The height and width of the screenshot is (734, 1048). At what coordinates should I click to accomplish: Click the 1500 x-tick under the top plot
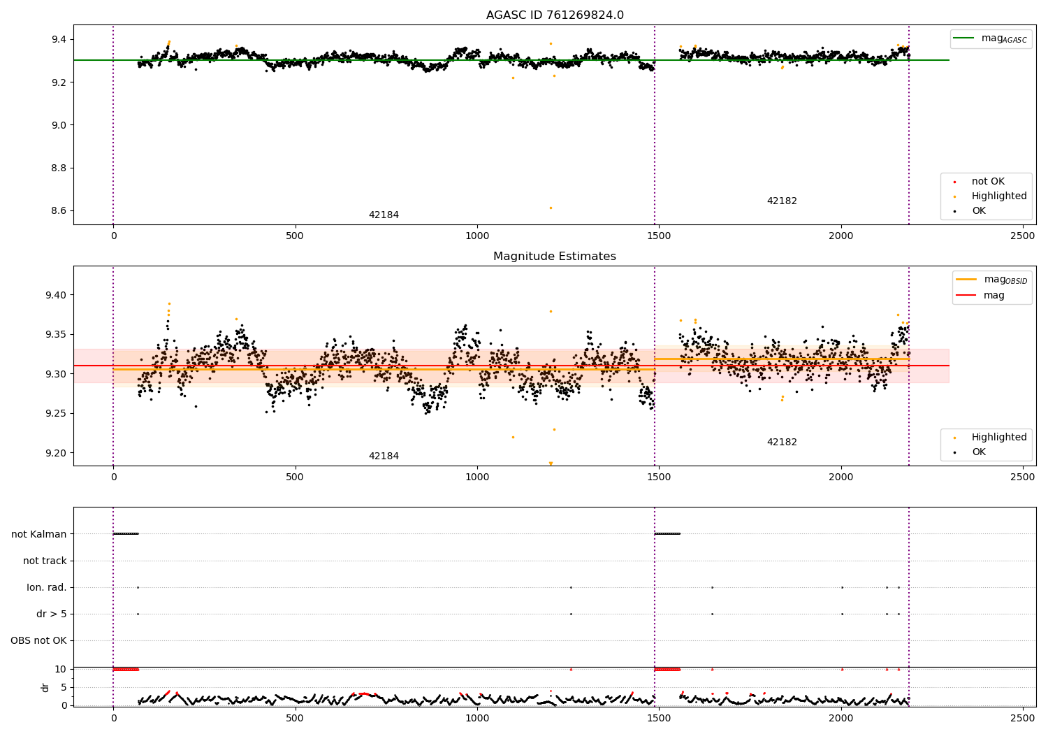[x=659, y=236]
